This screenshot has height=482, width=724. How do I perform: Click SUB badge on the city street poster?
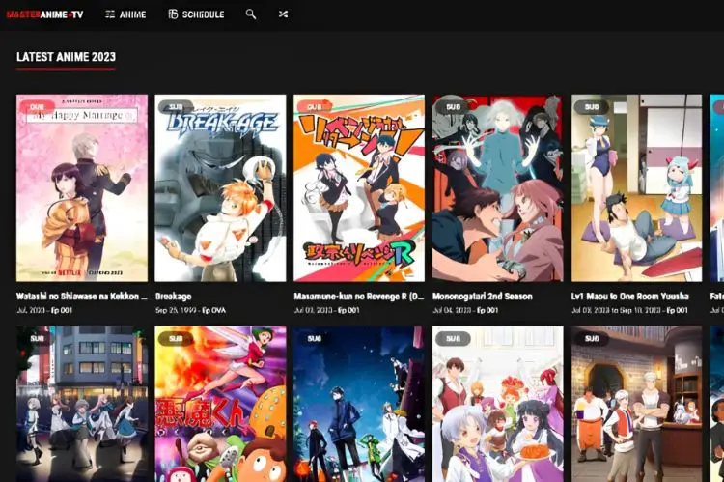37,339
